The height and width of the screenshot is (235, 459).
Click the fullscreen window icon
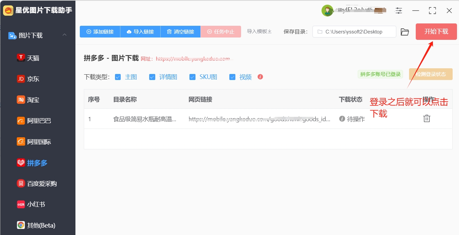tap(433, 11)
